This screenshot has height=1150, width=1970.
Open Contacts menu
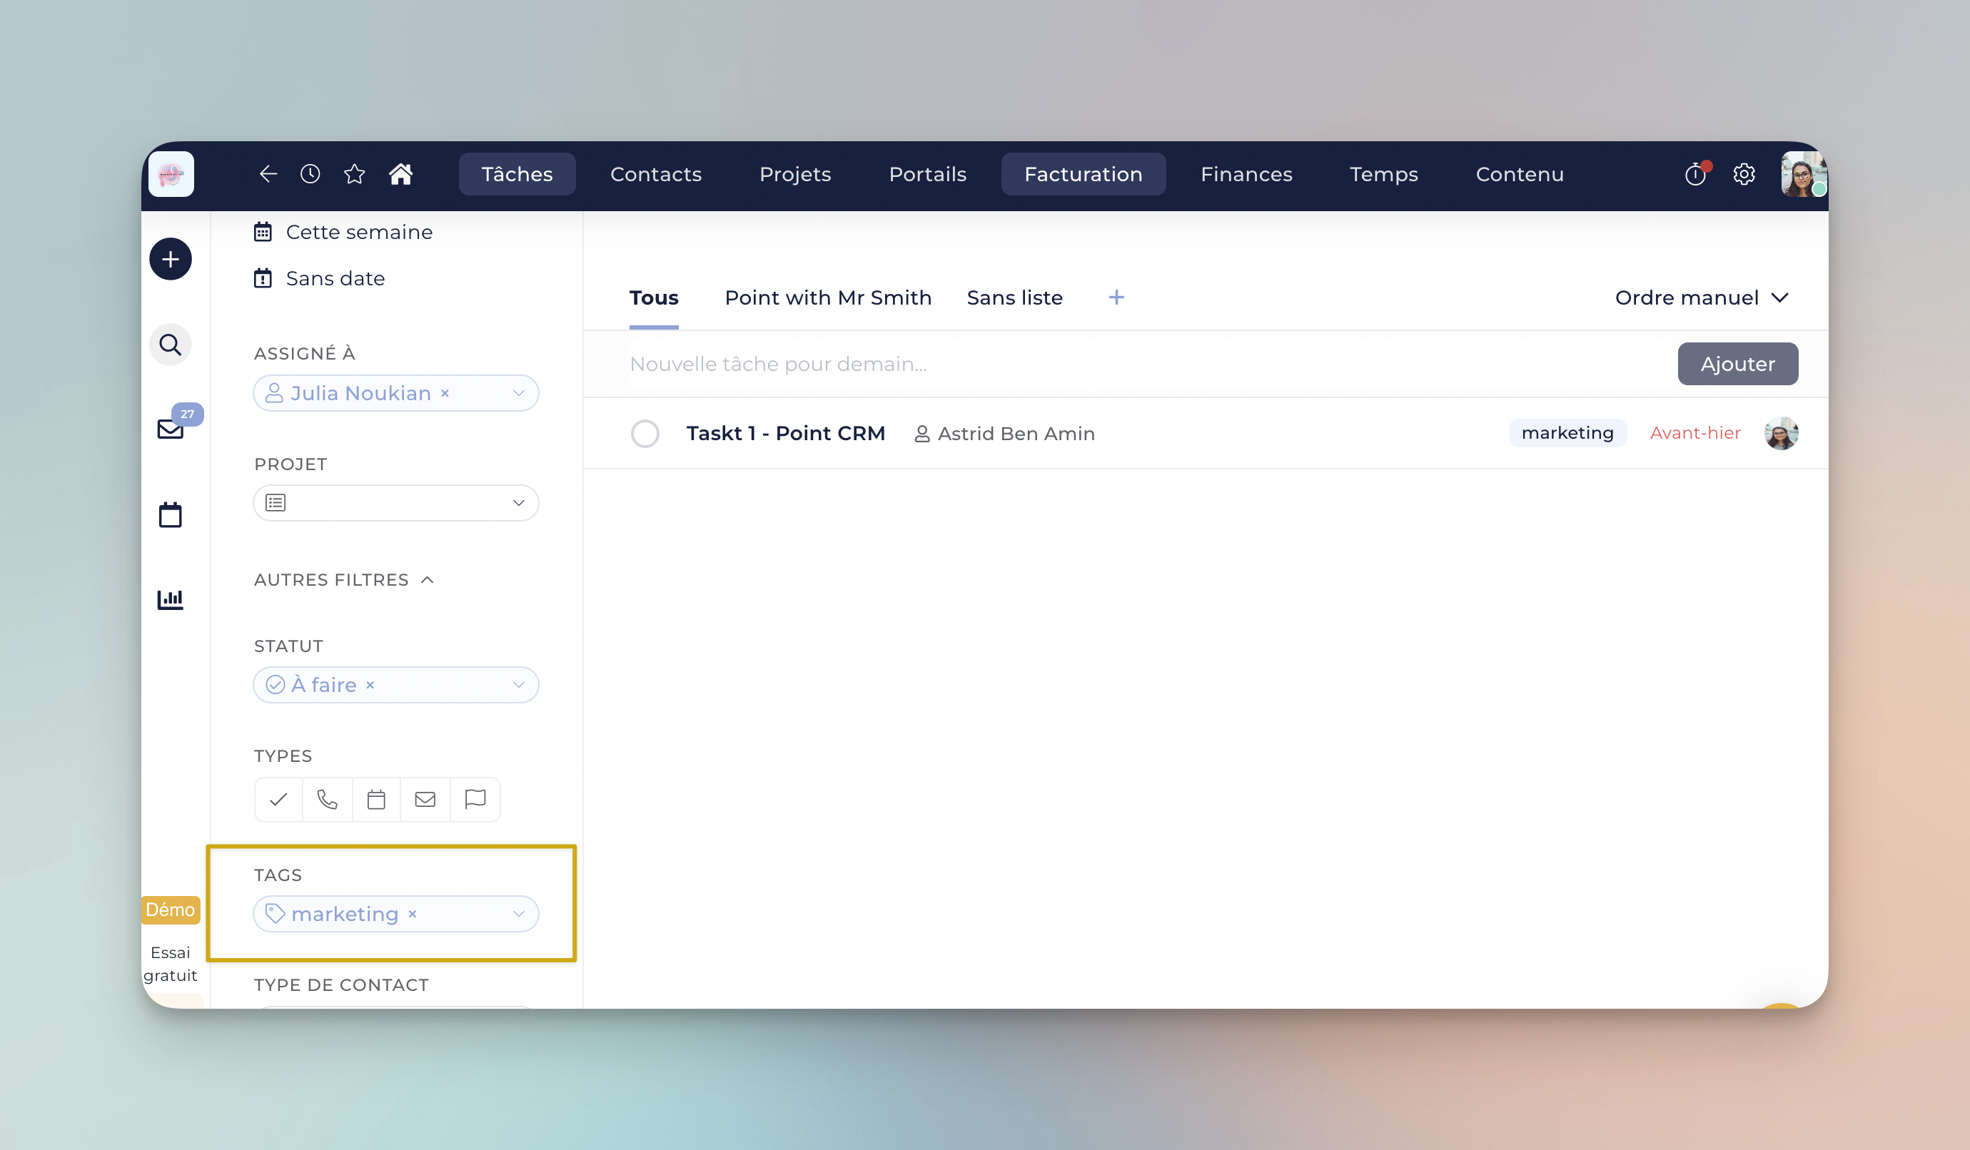(x=656, y=174)
